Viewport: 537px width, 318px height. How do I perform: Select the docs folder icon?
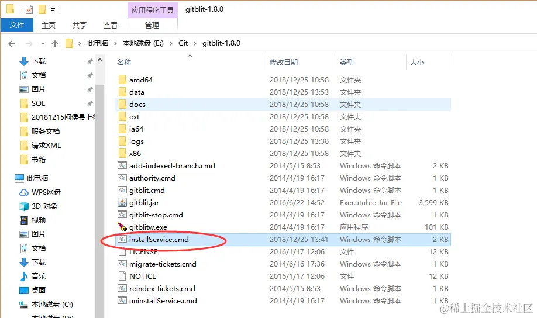pos(122,105)
